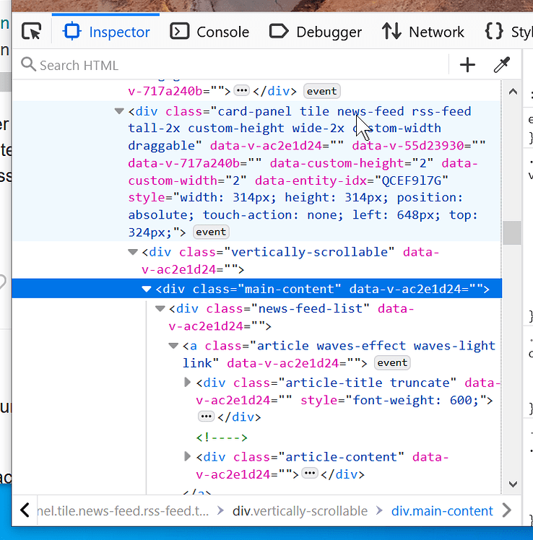Screen dimensions: 533x540
Task: Expand the article-title truncate div
Action: click(x=188, y=383)
